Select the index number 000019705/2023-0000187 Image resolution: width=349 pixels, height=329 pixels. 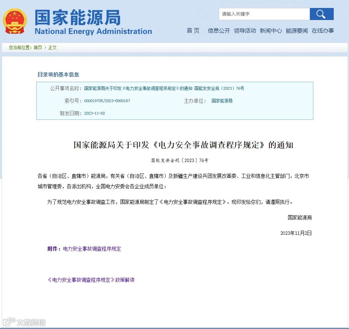[107, 101]
